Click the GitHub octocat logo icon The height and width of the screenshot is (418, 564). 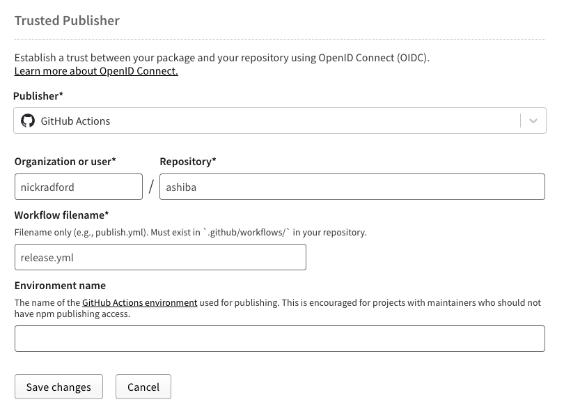click(28, 121)
